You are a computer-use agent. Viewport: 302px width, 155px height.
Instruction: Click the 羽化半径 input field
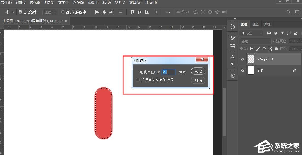coord(168,72)
